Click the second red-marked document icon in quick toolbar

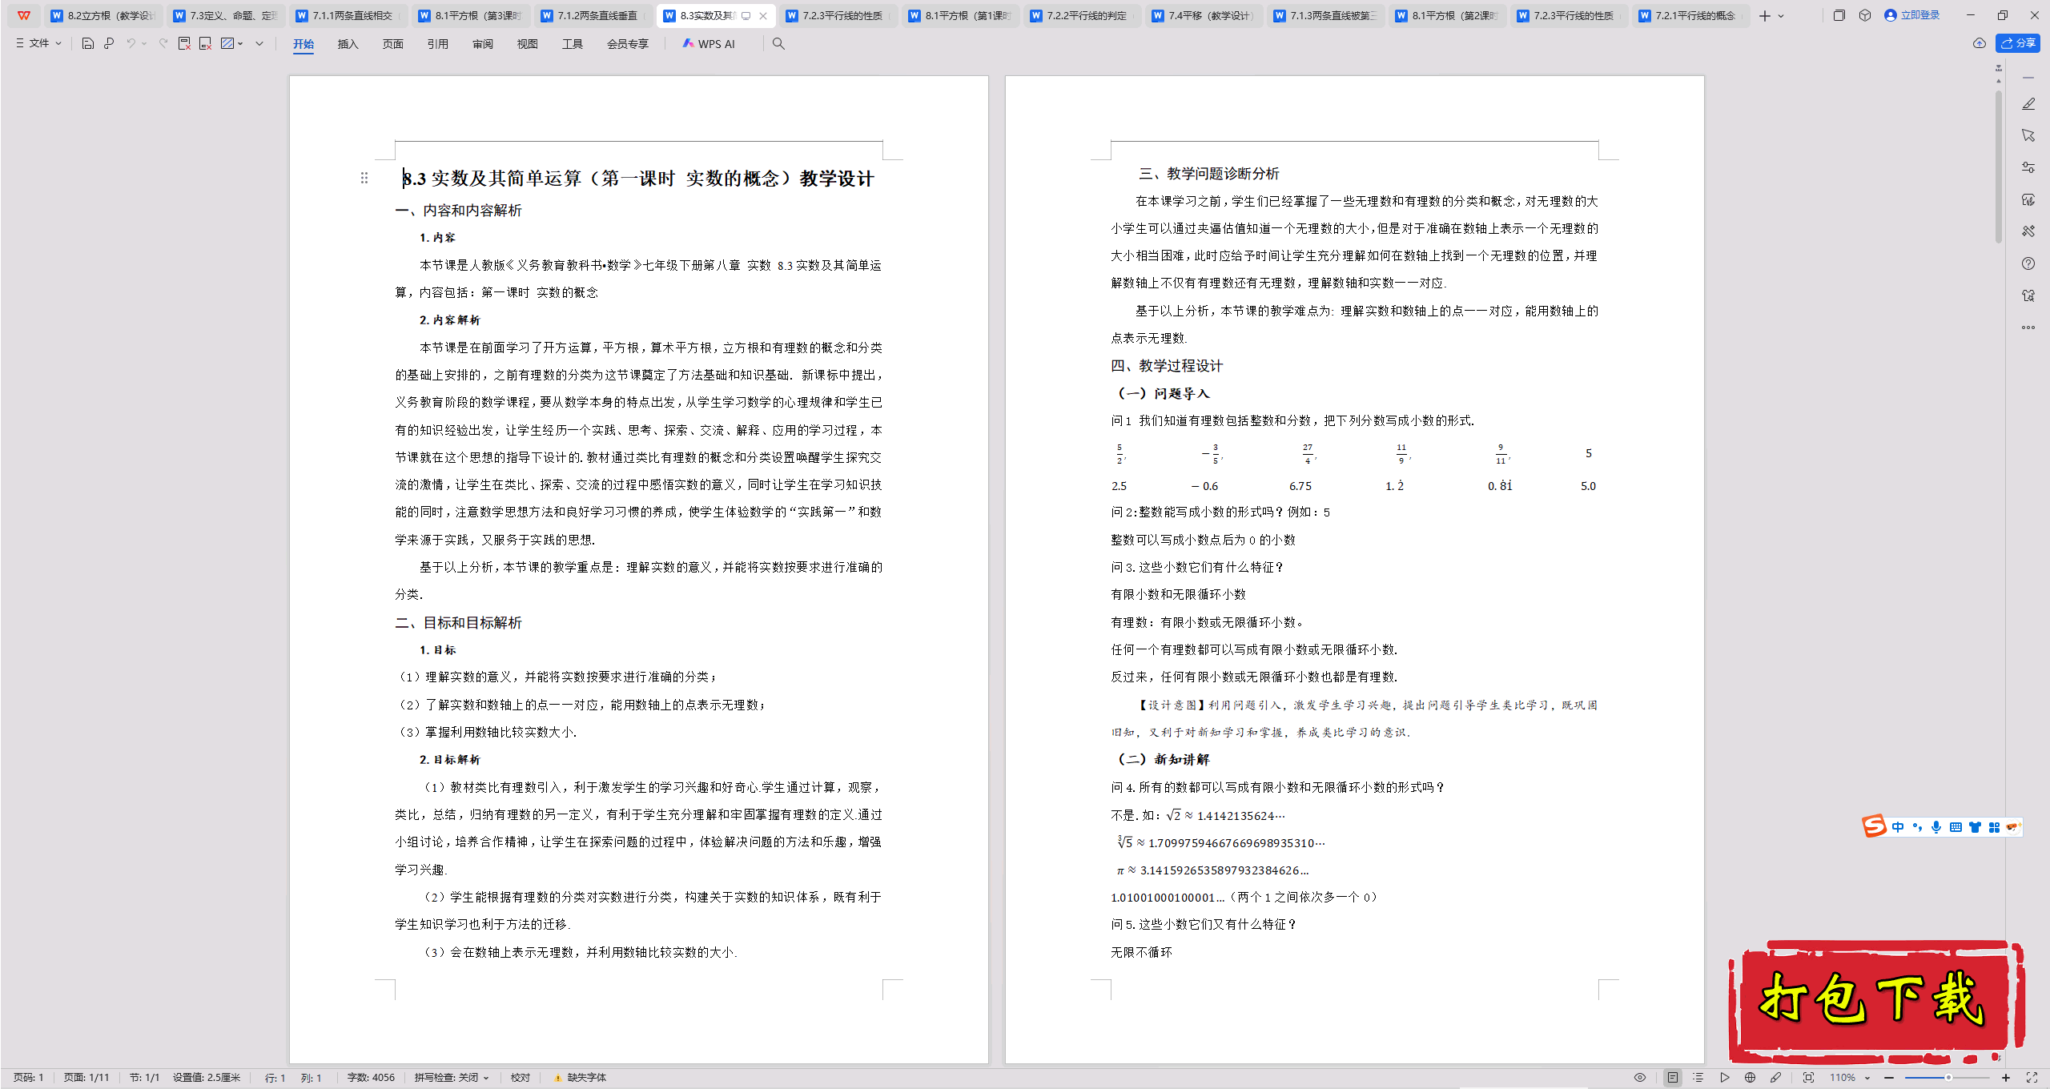205,43
